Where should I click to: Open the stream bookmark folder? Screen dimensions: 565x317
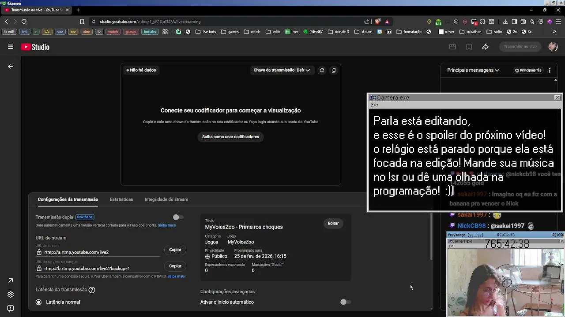click(x=364, y=32)
